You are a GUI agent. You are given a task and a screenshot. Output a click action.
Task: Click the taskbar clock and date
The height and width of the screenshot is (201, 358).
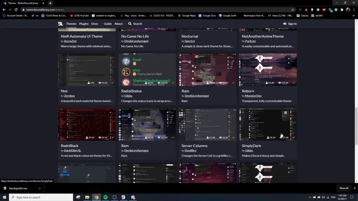pos(342,197)
